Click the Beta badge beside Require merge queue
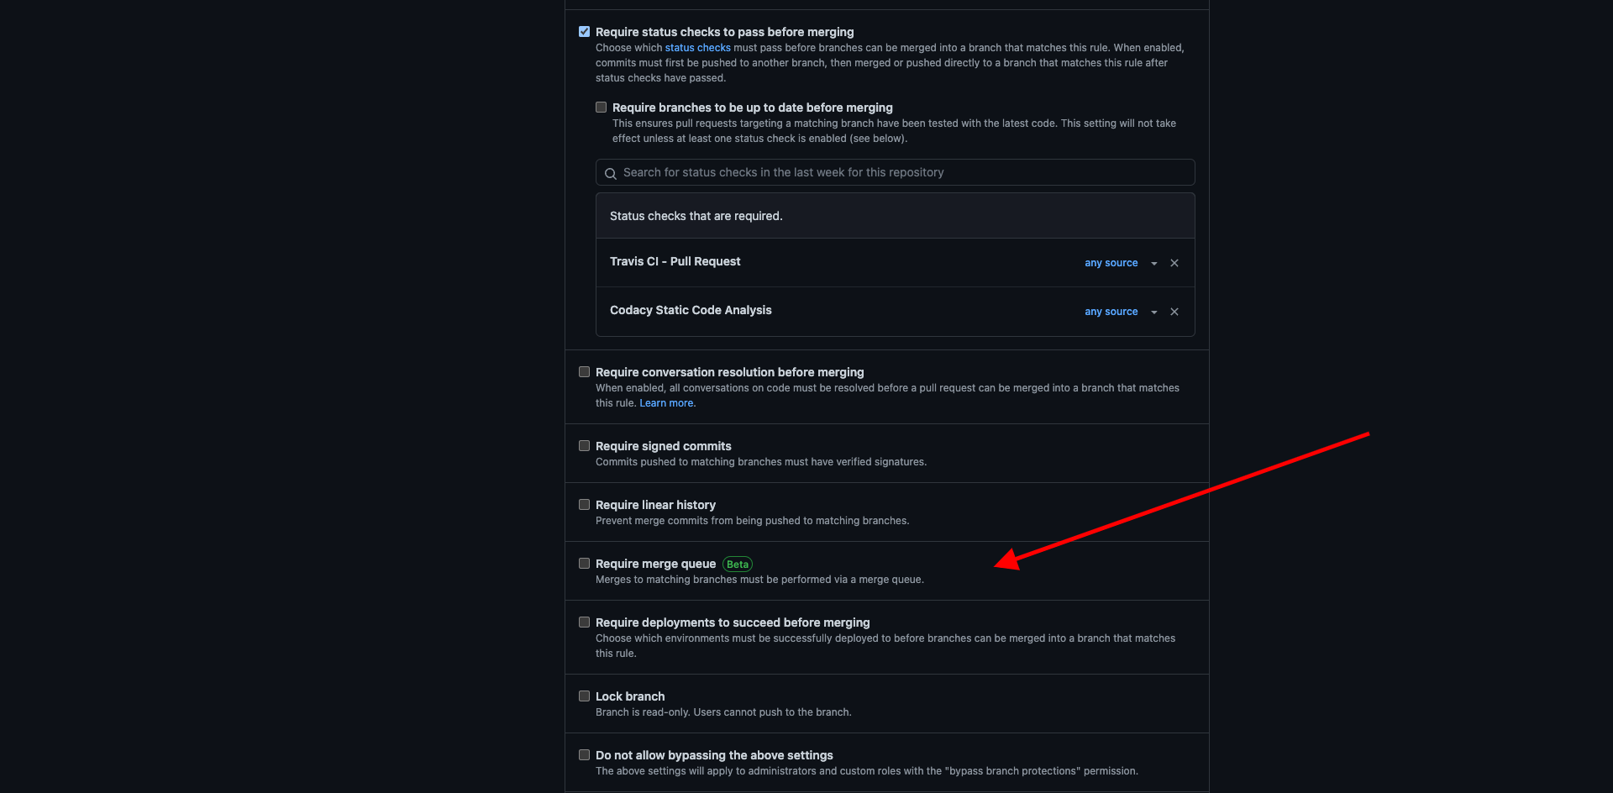The width and height of the screenshot is (1613, 793). coord(737,564)
